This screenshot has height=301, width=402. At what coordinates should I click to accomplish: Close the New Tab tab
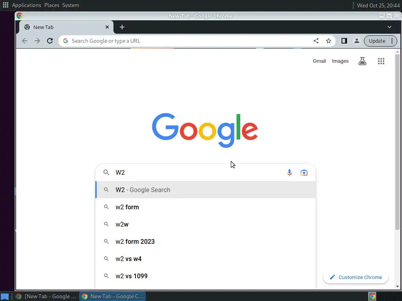click(107, 27)
